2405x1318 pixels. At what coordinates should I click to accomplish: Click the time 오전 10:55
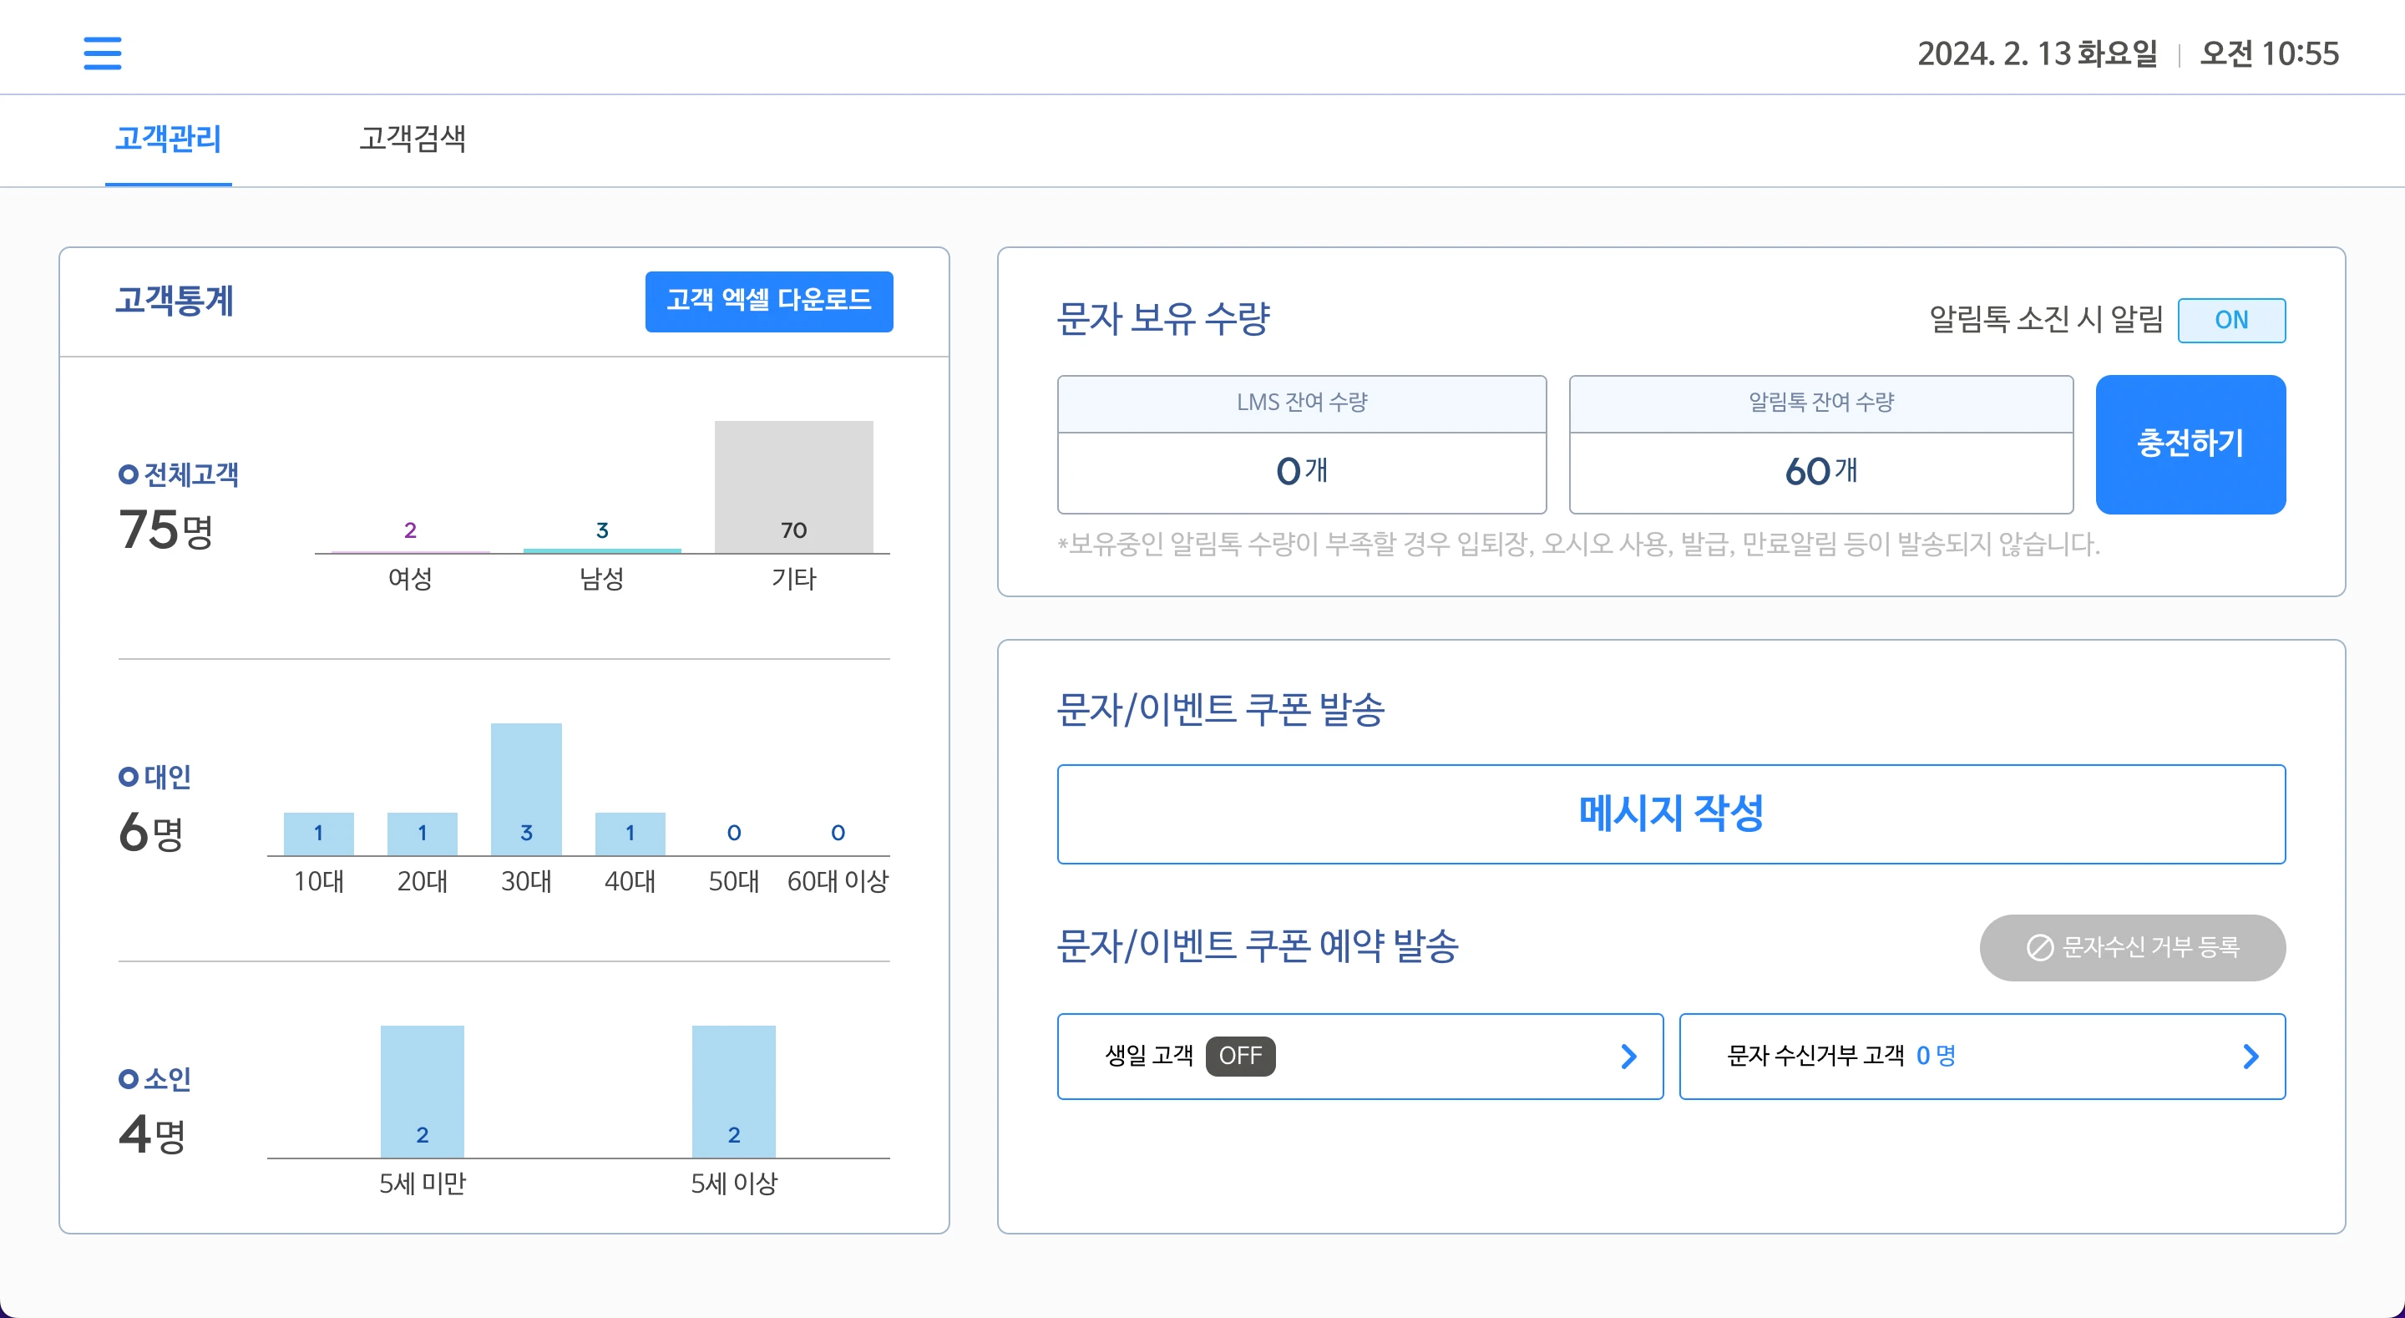tap(2269, 53)
